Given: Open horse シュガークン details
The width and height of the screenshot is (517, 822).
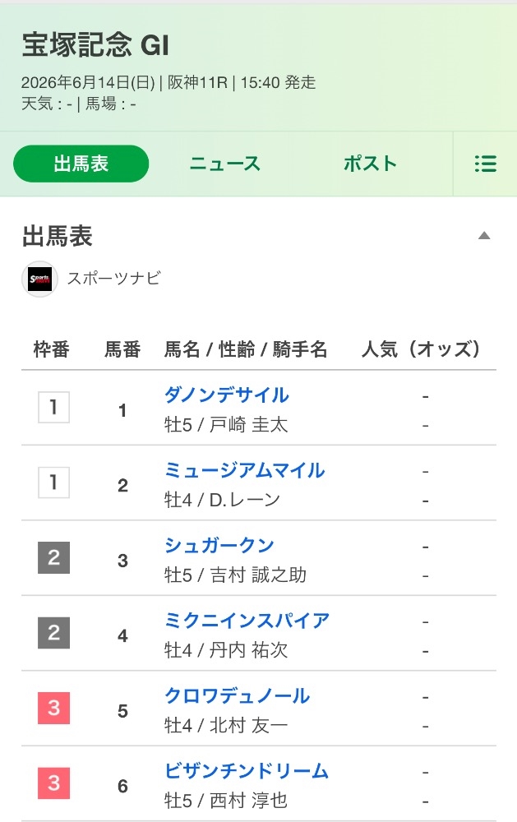Looking at the screenshot, I should pos(219,545).
